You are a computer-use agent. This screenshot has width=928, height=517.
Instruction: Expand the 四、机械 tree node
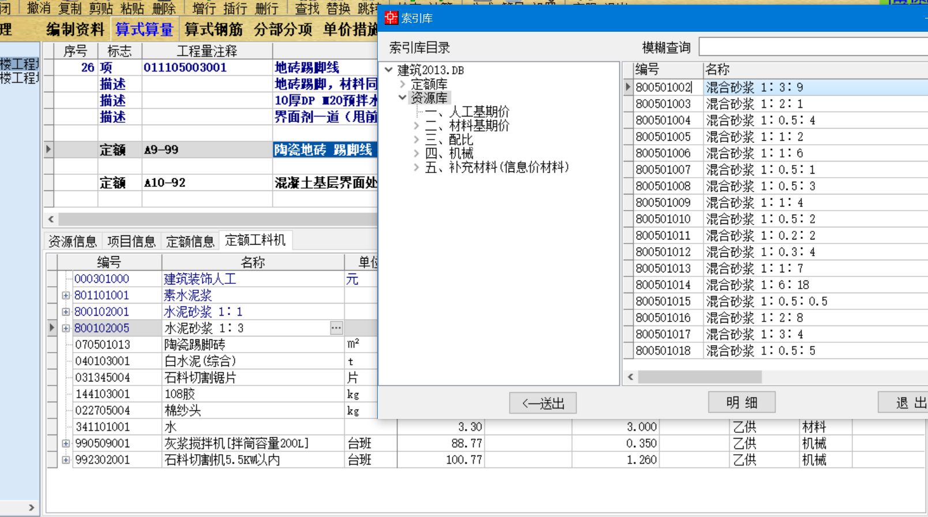416,153
